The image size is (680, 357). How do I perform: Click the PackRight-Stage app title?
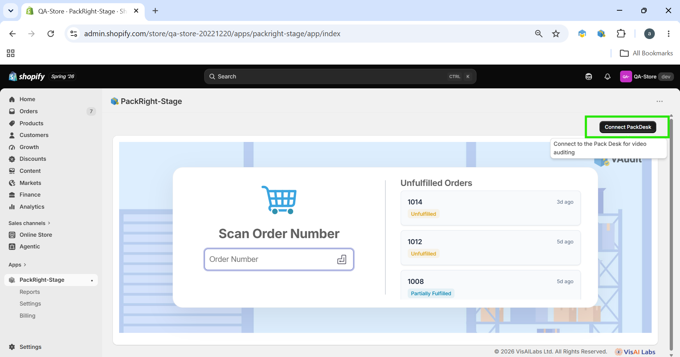(151, 101)
